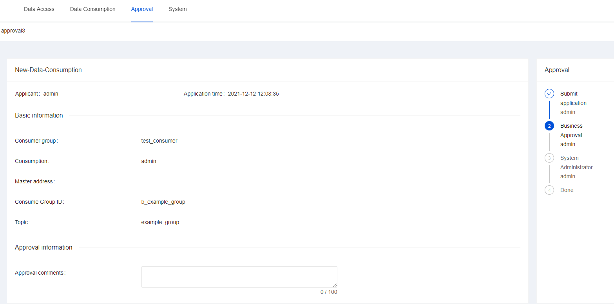This screenshot has height=304, width=614.
Task: Click the Submit application step label
Action: (x=573, y=98)
